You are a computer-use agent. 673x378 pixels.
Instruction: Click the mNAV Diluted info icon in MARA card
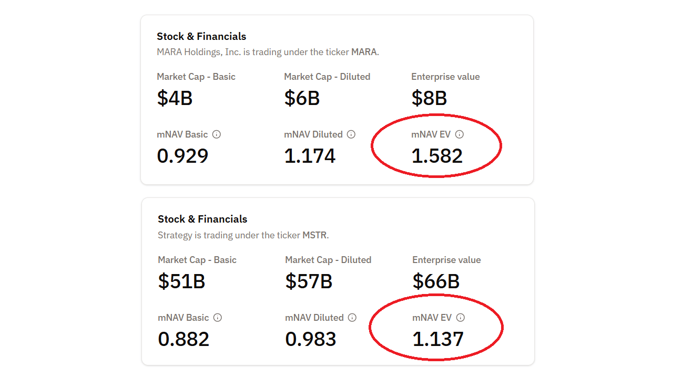coord(351,134)
